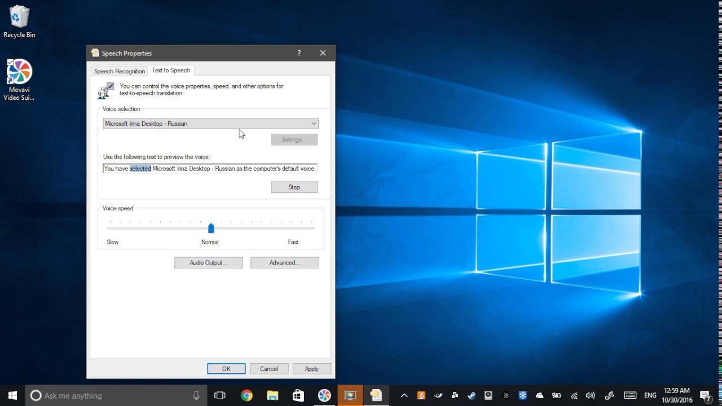Open the volume speaker tray icon

591,395
